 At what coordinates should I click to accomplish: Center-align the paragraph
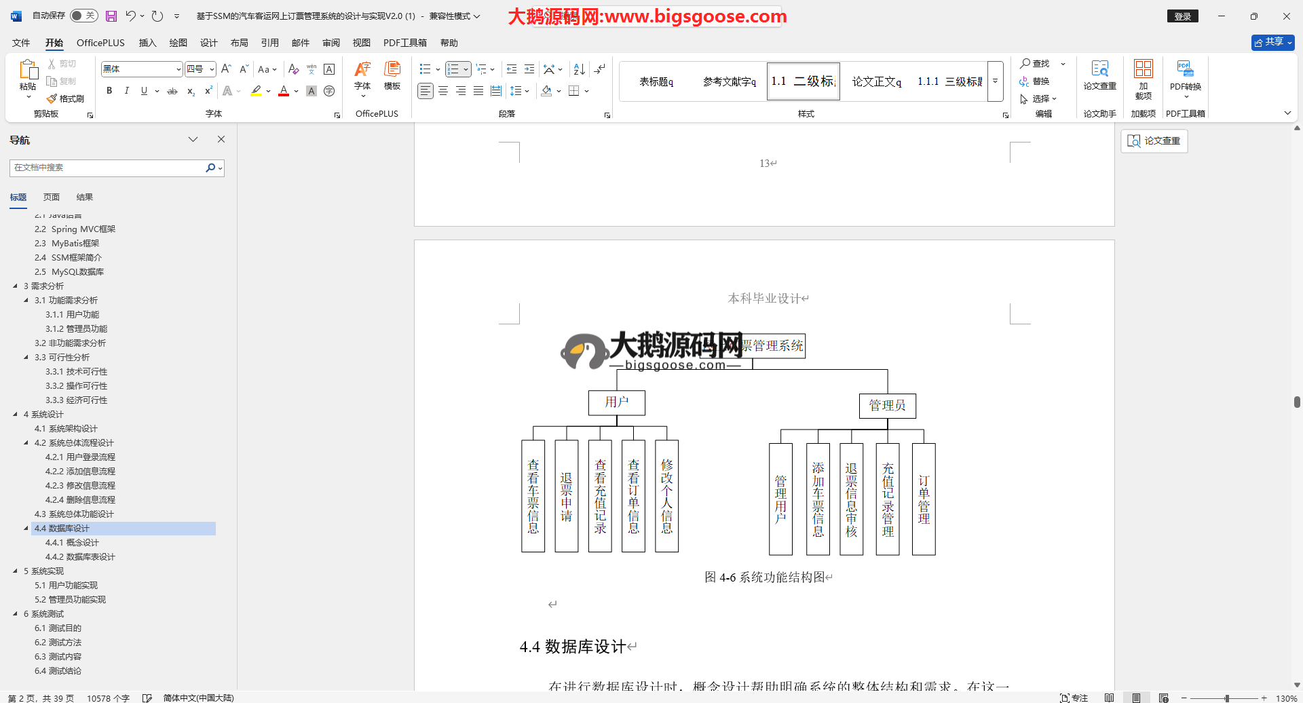(x=443, y=91)
